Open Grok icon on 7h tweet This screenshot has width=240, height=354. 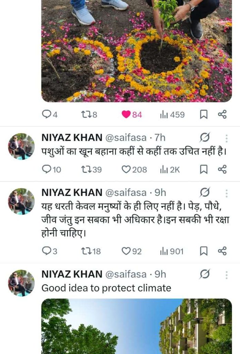pos(204,138)
